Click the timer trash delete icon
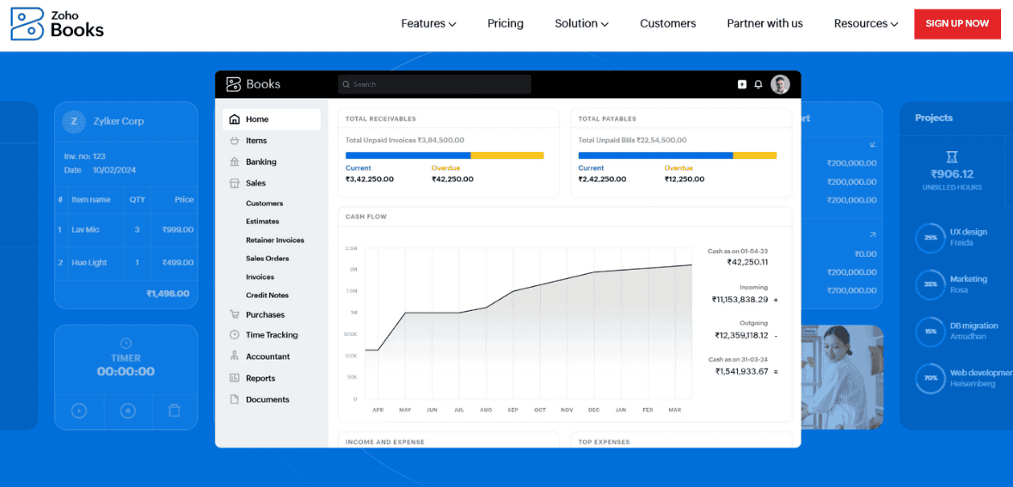The image size is (1013, 487). pyautogui.click(x=175, y=411)
